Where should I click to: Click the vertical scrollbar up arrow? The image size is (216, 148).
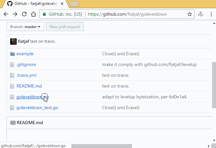click(214, 23)
